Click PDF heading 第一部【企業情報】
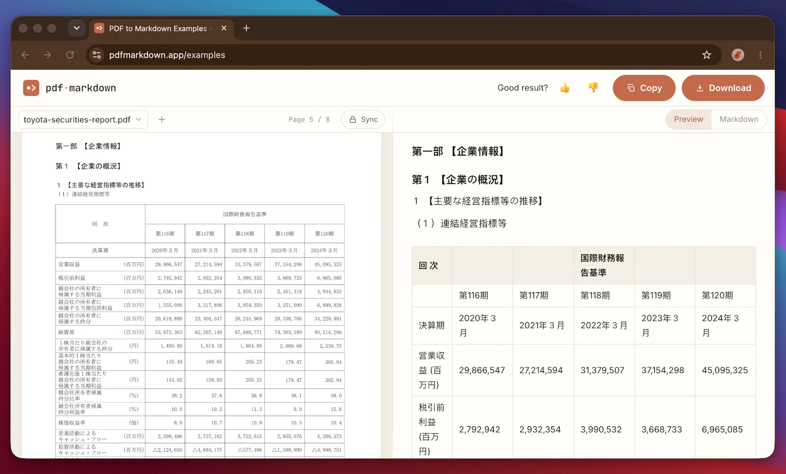This screenshot has height=474, width=786. click(88, 146)
